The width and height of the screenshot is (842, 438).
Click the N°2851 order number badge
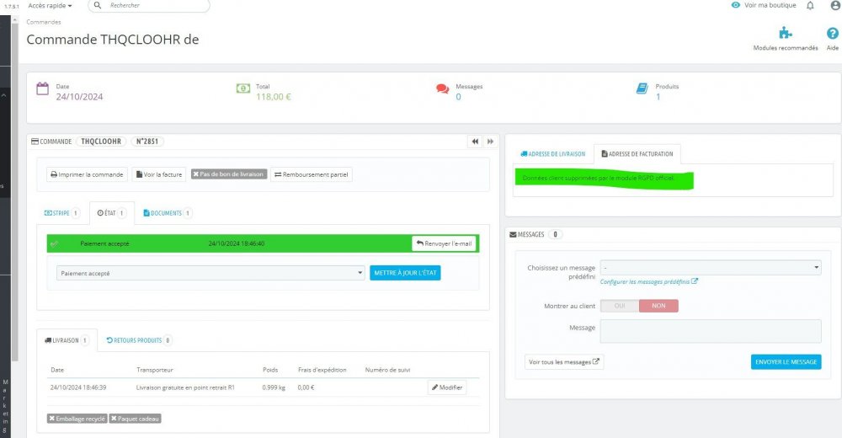pos(147,142)
